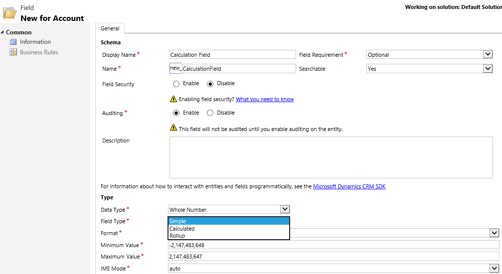Click the warning icon beside auditing note
Screen dimensions: 502x274
coord(173,128)
